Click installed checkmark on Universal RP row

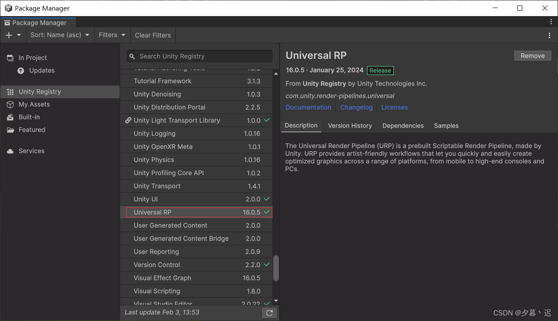pos(267,212)
